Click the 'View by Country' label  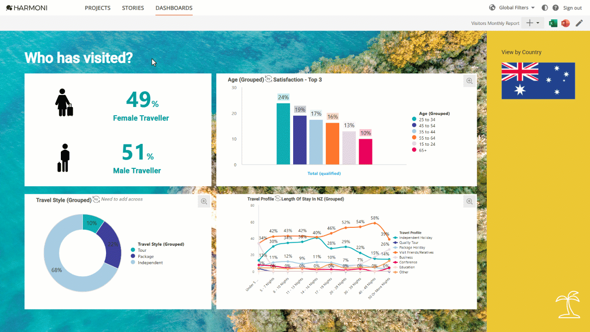(521, 52)
